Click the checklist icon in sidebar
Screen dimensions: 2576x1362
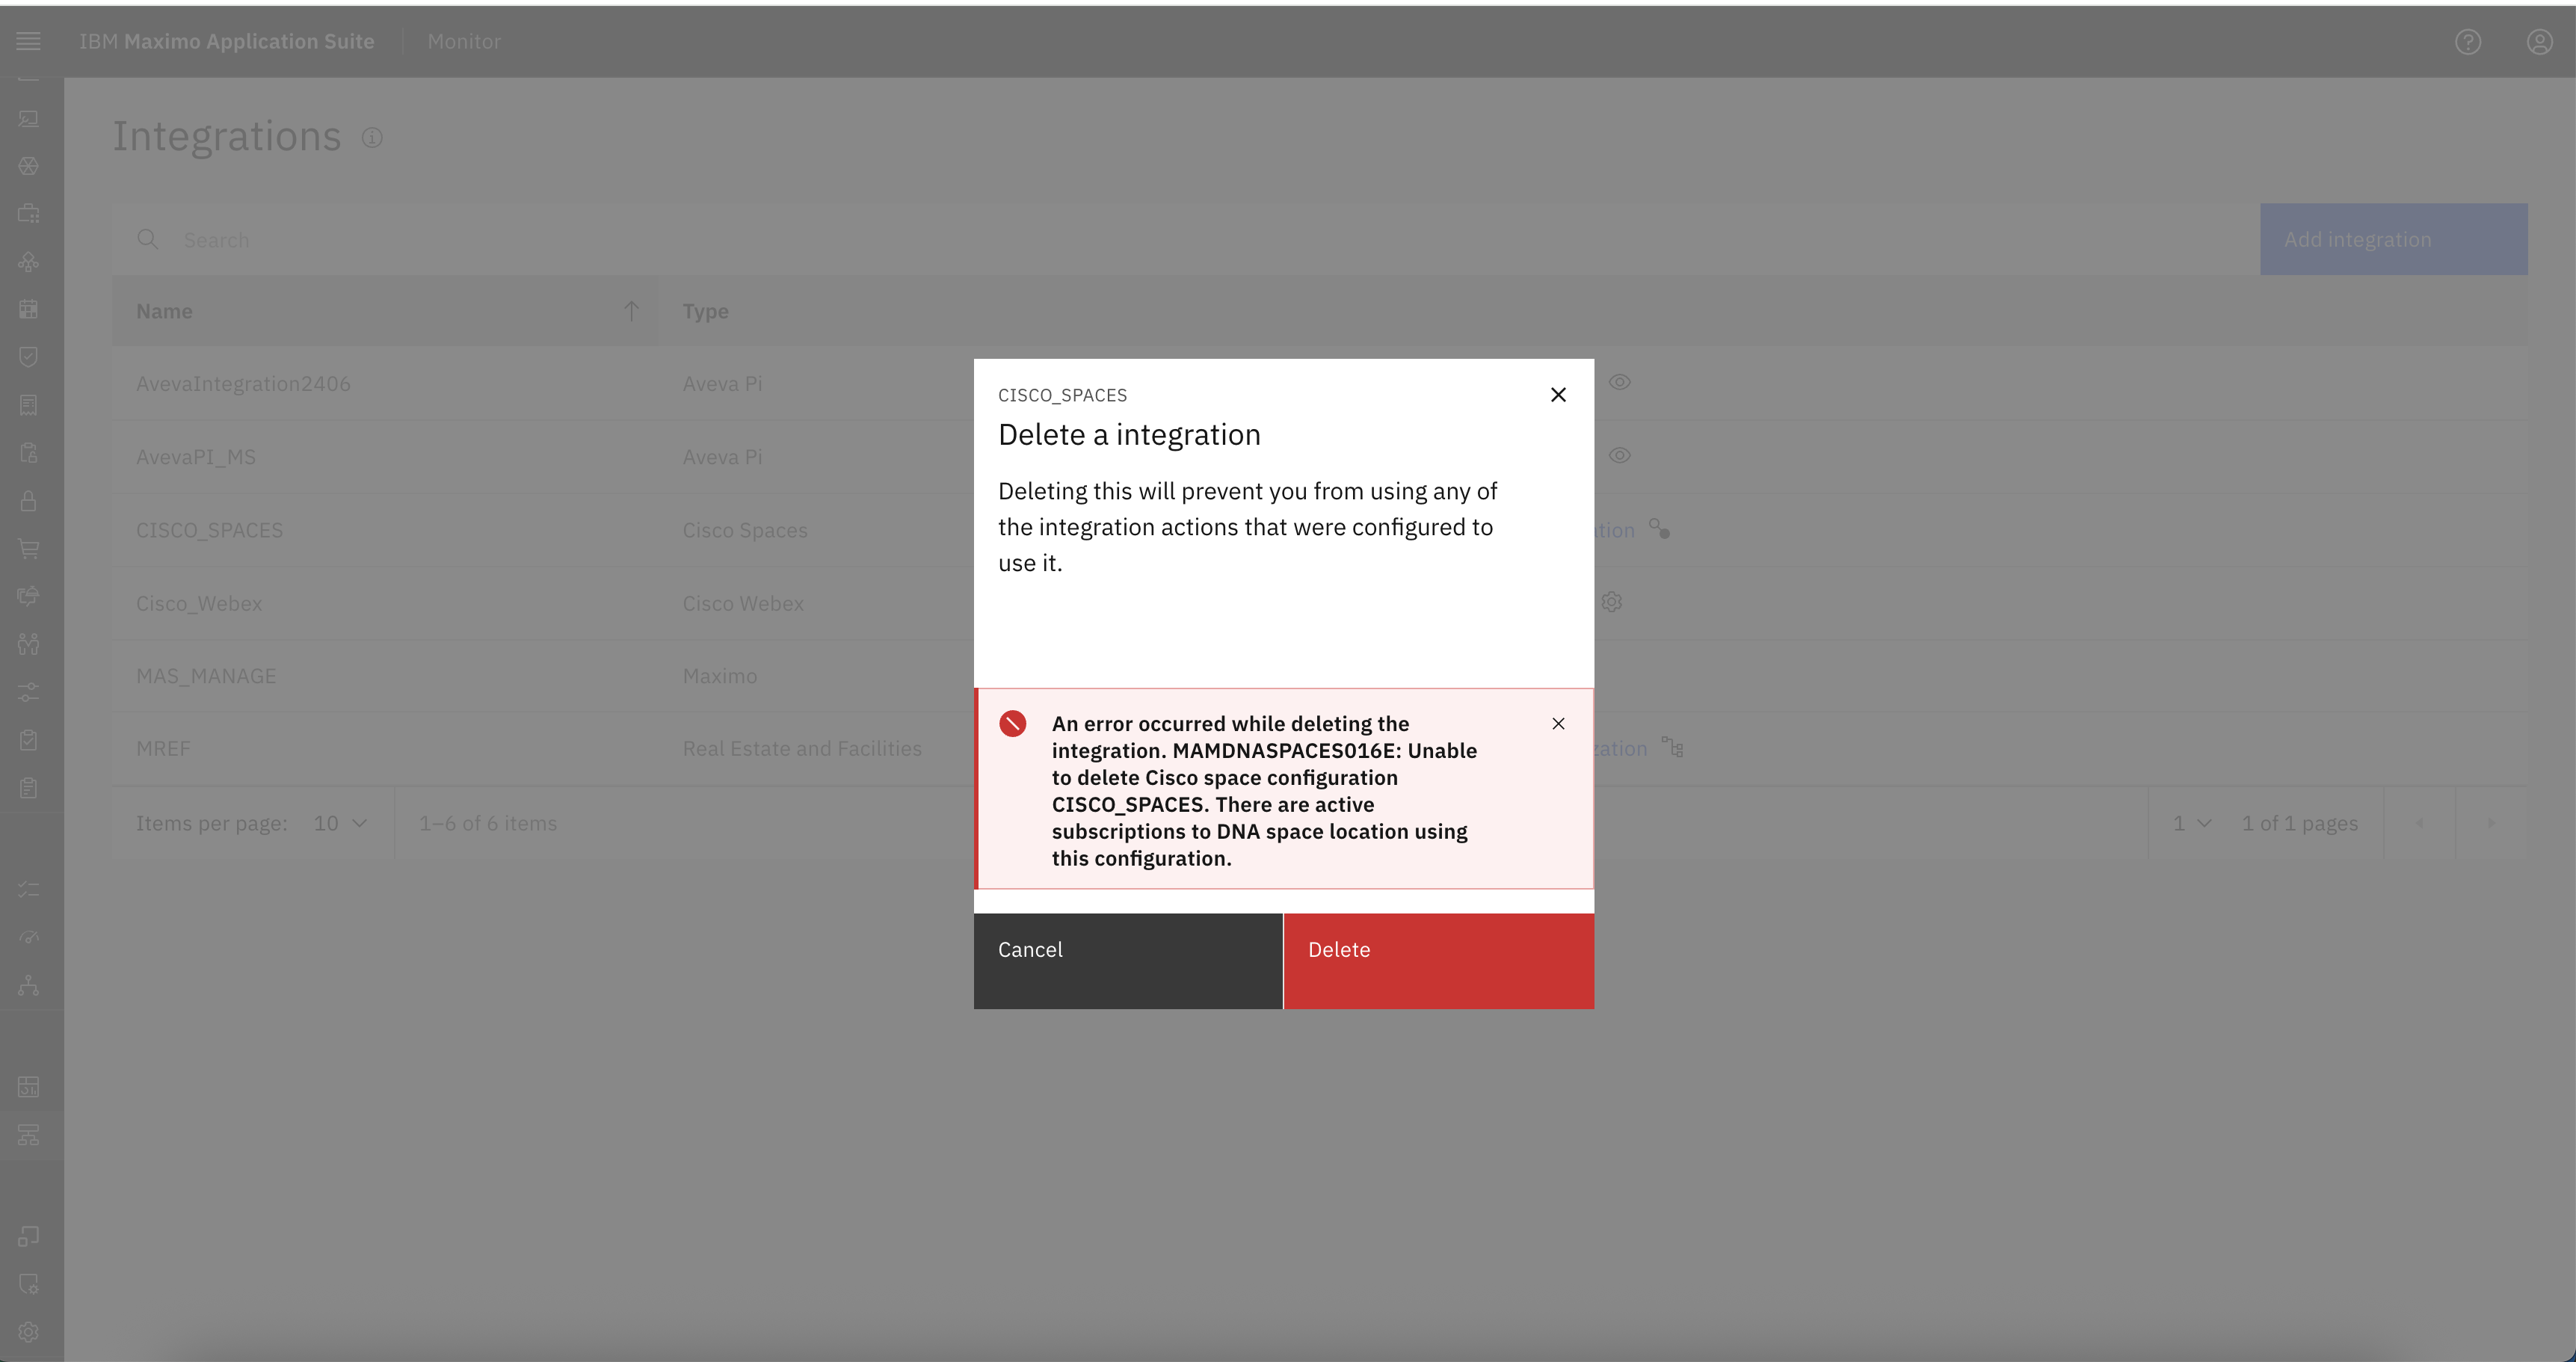tap(28, 889)
